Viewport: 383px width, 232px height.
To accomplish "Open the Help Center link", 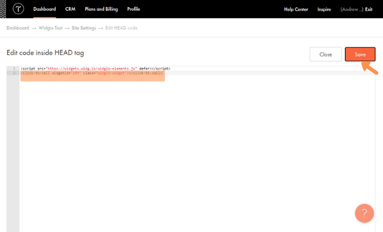I will pyautogui.click(x=296, y=9).
